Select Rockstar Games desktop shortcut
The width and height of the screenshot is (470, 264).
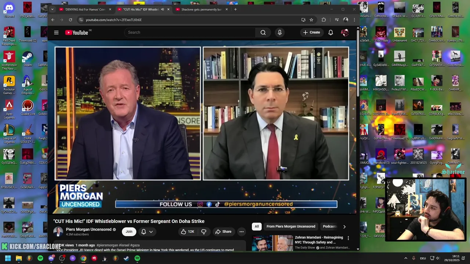[x=9, y=85]
